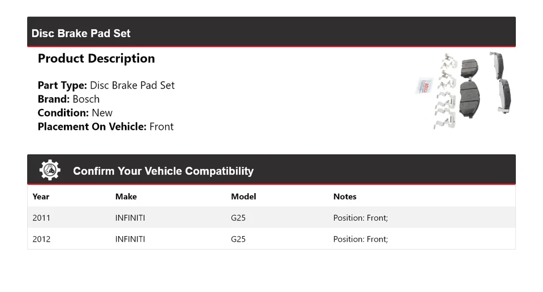Click the Year column header

(41, 197)
